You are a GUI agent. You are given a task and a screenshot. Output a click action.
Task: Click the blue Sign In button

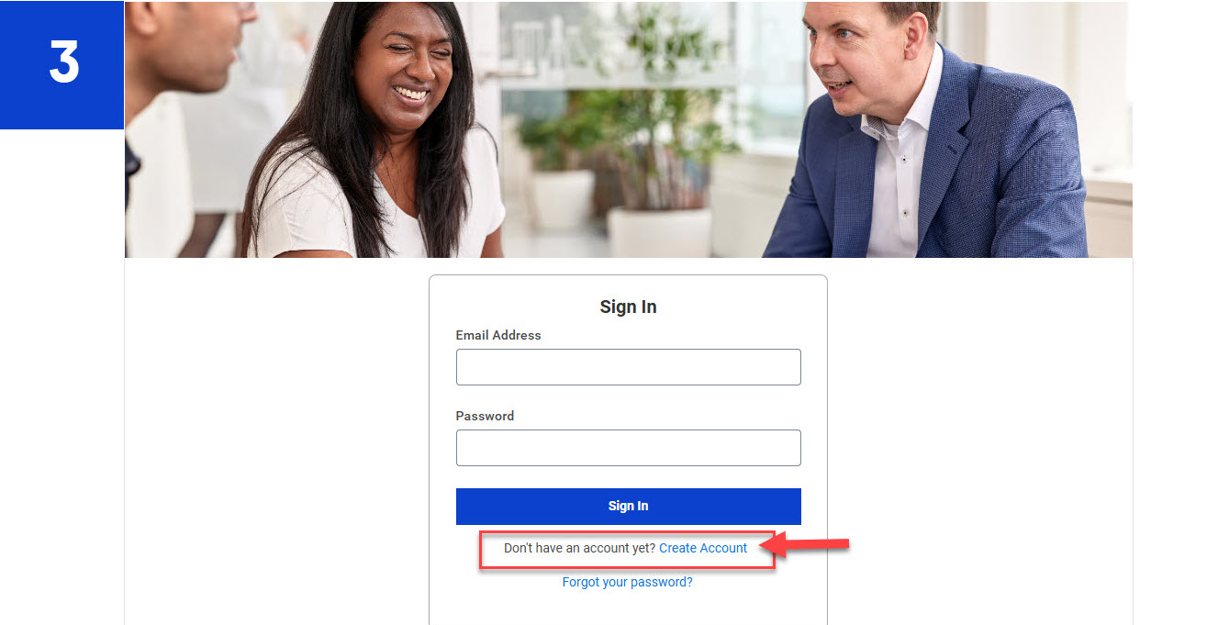click(628, 506)
